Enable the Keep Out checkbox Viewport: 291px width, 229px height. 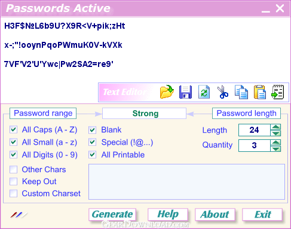click(x=13, y=181)
